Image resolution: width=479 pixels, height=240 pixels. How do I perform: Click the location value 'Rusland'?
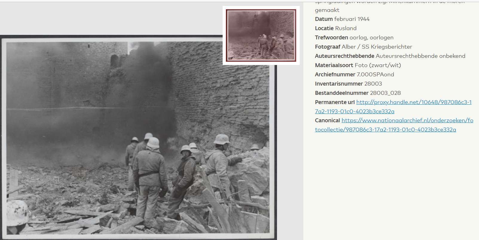pos(346,28)
